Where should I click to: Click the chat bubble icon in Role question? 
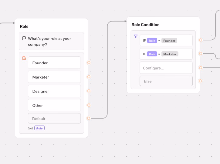point(24,38)
